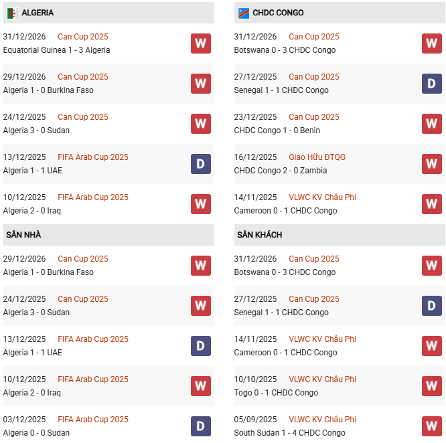Click the Algeria flag icon
The width and height of the screenshot is (446, 443).
(x=12, y=13)
